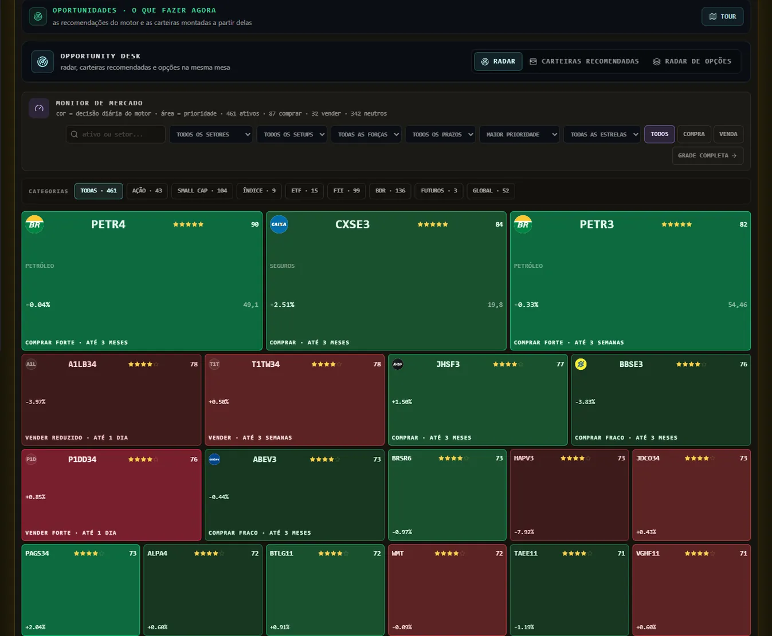Click the star rating on CXSE3 card

coord(433,224)
